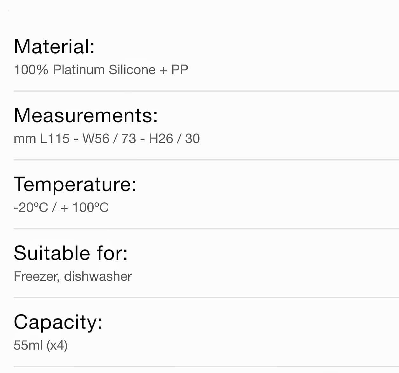
Task: Click the PP text in material line
Action: point(180,70)
